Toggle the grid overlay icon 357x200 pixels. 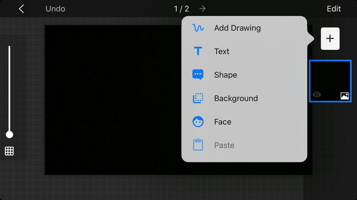point(9,151)
